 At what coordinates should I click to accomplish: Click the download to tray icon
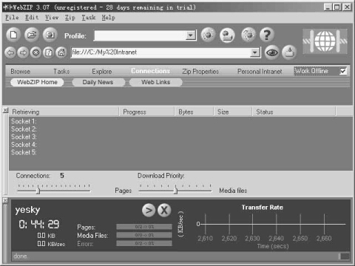pos(289,52)
